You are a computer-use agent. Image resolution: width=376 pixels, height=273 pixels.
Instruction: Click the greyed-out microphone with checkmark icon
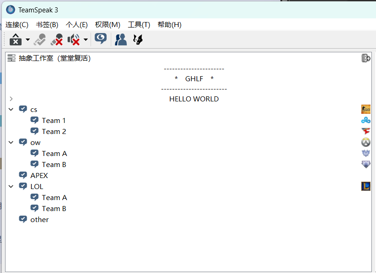[x=40, y=39]
